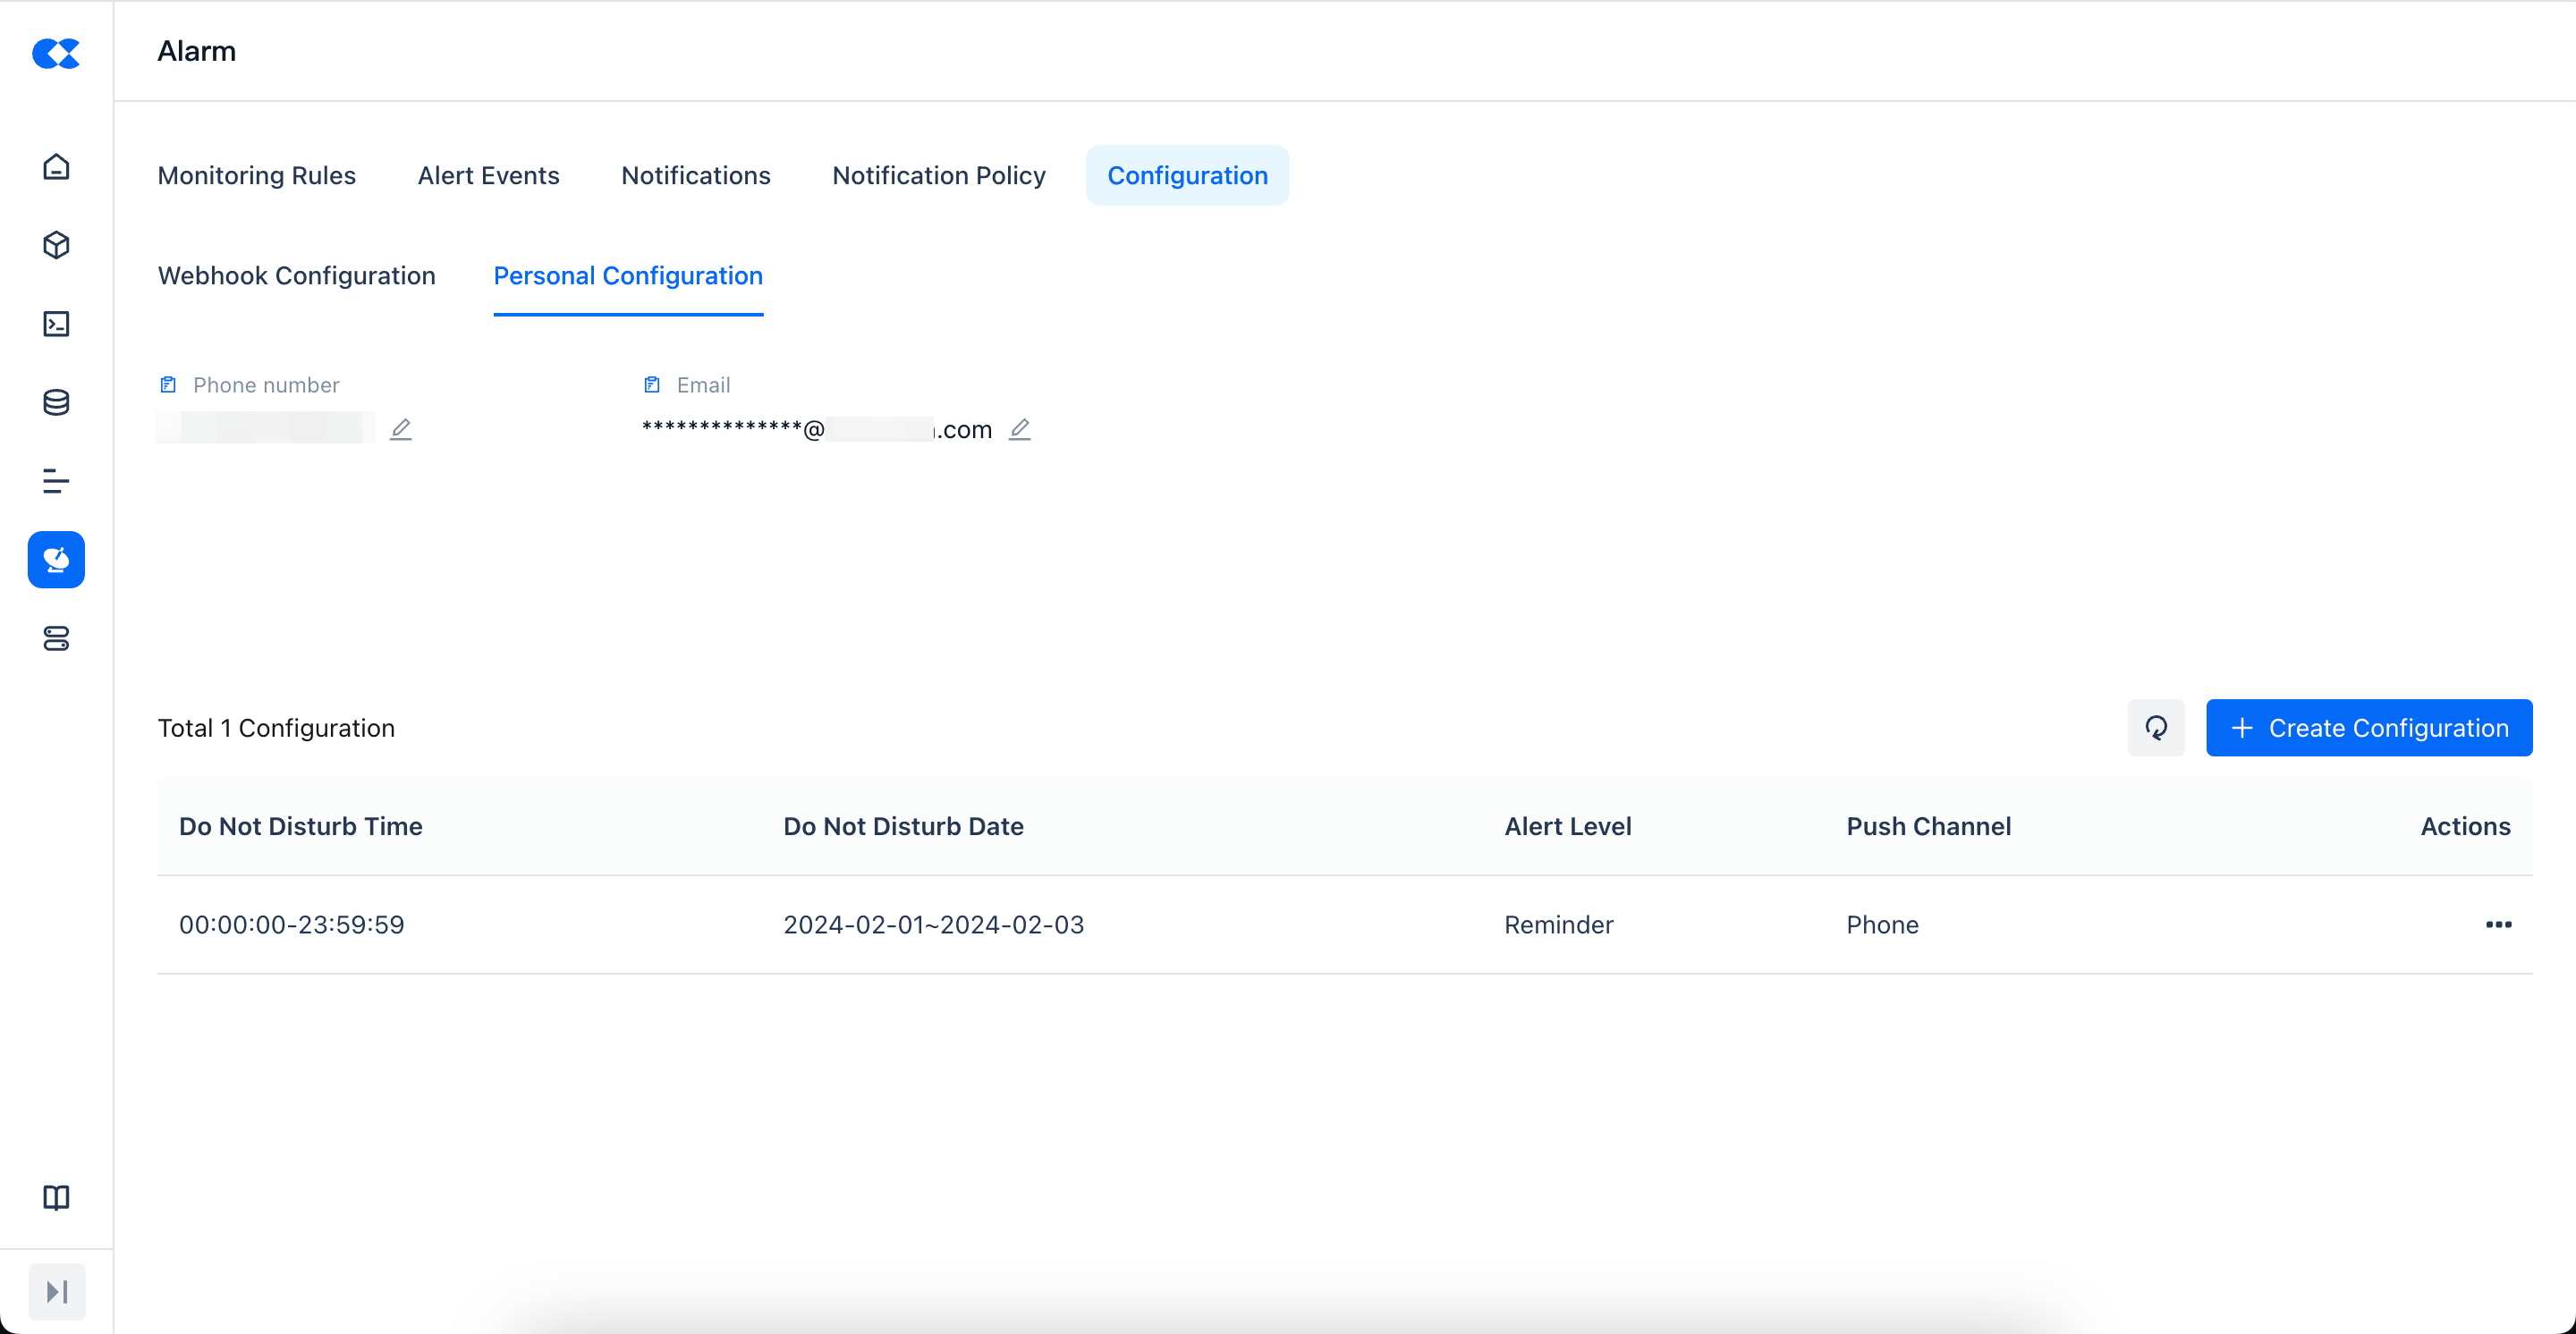The image size is (2576, 1334).
Task: Open the Notifications tab
Action: tap(696, 176)
